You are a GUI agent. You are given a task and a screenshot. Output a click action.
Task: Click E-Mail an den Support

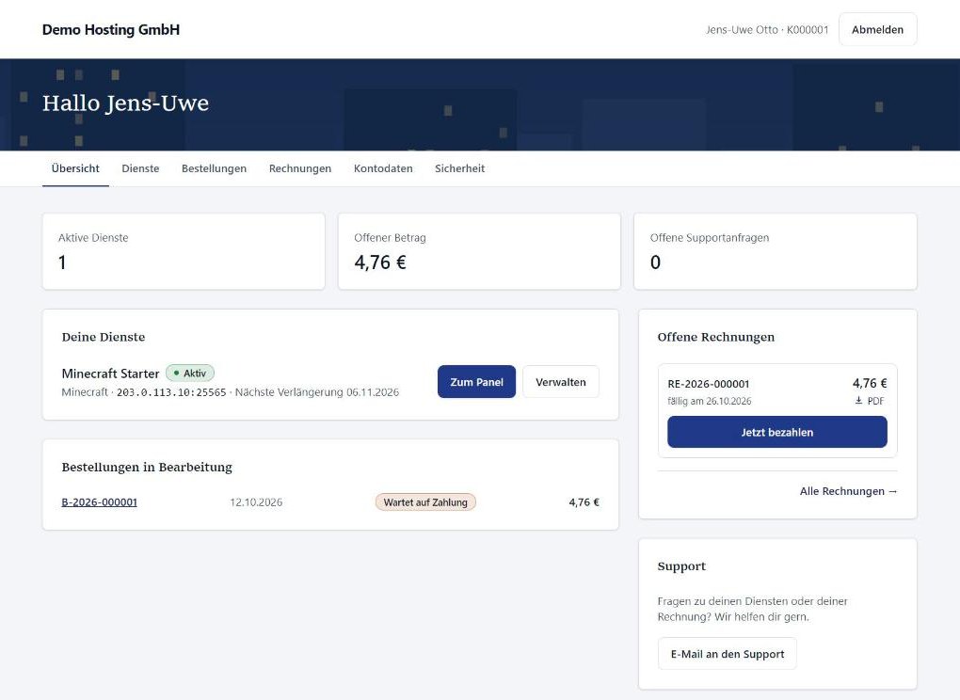pos(728,654)
